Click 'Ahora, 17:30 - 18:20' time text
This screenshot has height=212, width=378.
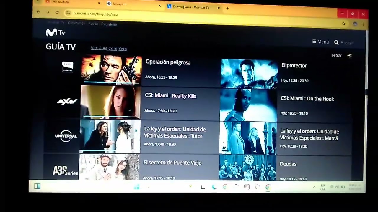tap(160, 111)
